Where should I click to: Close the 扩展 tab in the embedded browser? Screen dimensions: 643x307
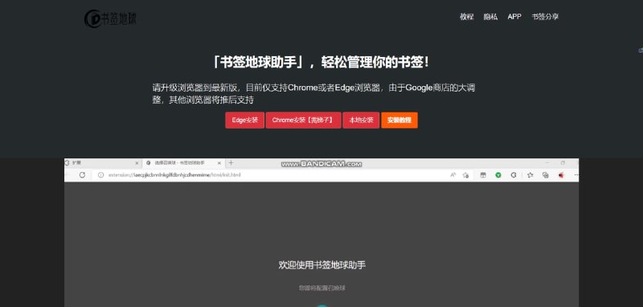(137, 163)
